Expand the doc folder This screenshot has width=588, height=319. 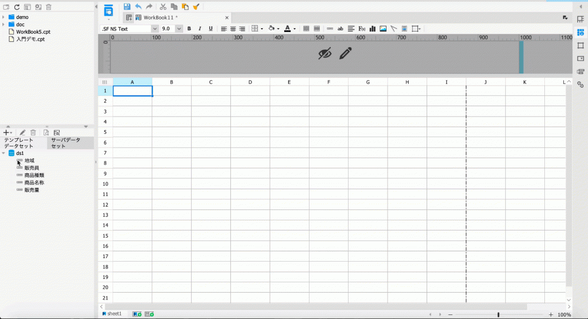point(3,24)
